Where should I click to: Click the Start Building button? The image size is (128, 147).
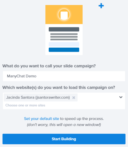point(64,139)
